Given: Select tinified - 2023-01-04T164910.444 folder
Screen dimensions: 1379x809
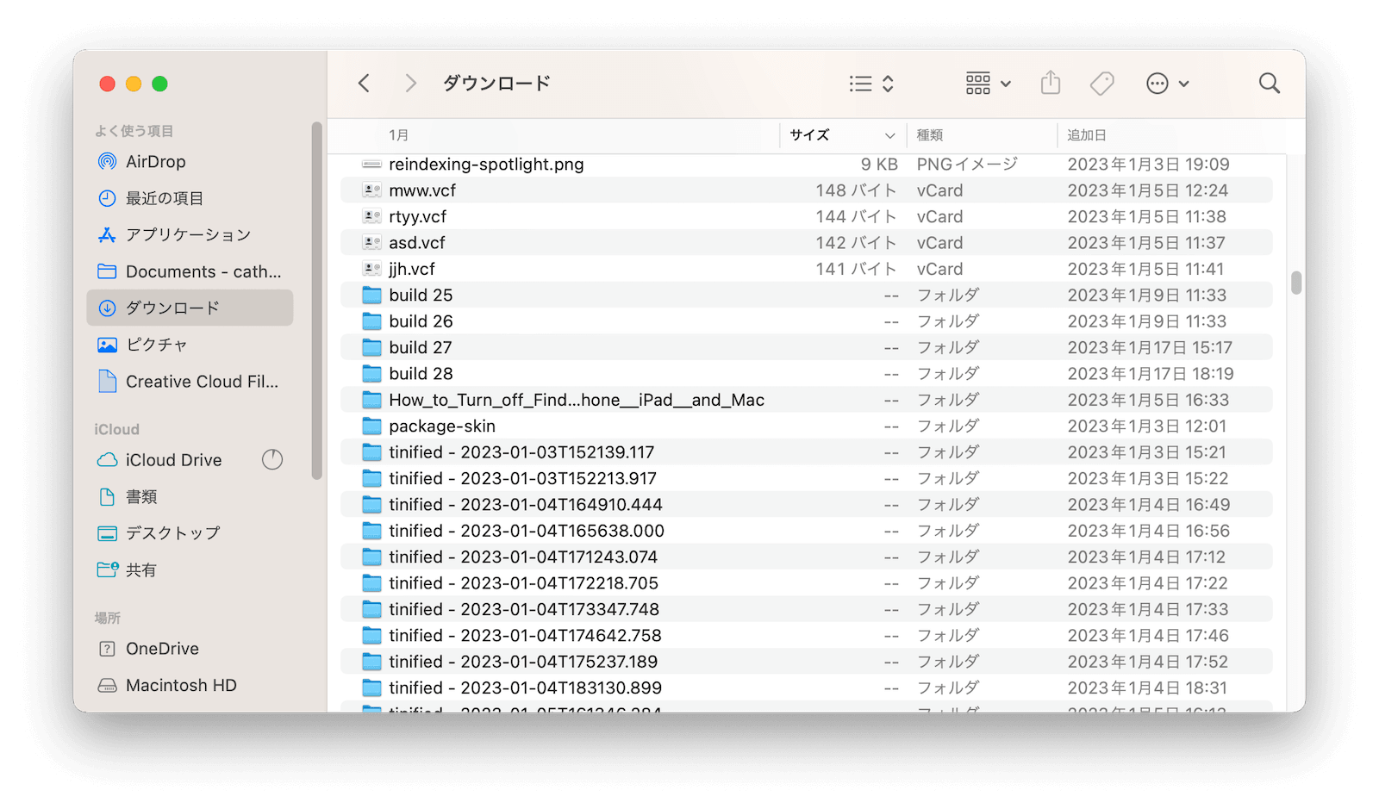Looking at the screenshot, I should 806,505.
